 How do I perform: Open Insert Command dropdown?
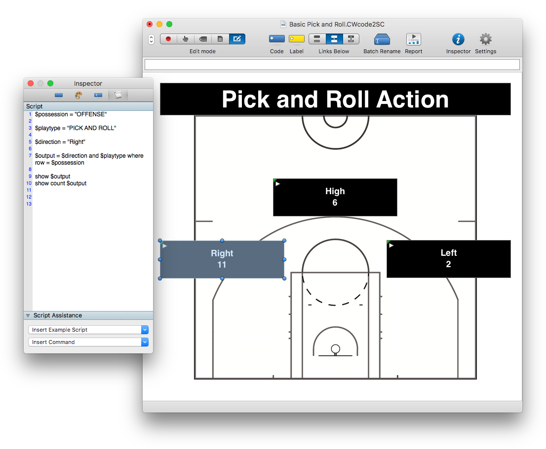click(x=88, y=342)
